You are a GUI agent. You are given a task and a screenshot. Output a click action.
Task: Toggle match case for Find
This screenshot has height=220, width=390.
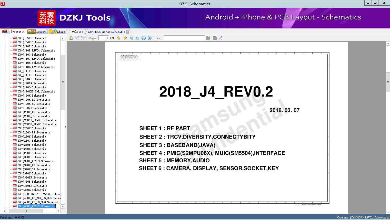(221, 38)
